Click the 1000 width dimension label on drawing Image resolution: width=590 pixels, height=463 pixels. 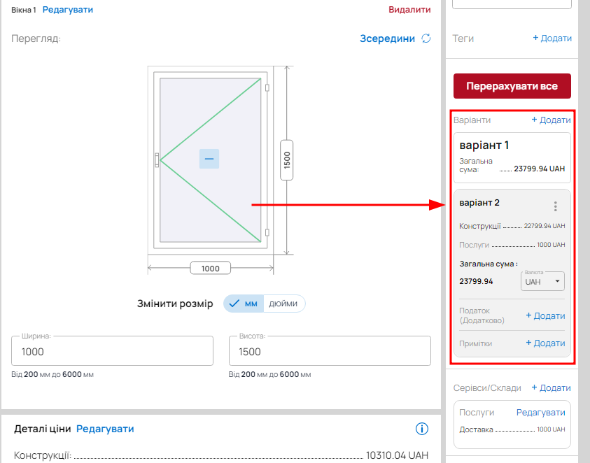[x=211, y=268]
